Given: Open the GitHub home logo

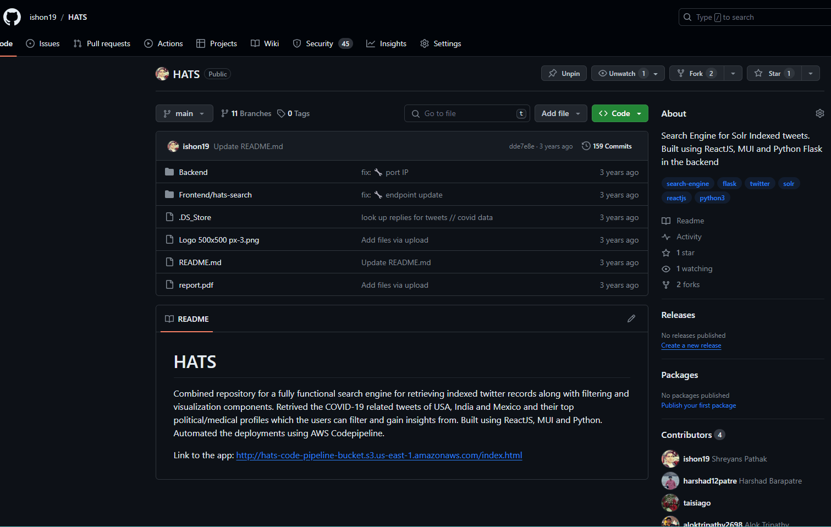Looking at the screenshot, I should tap(12, 17).
